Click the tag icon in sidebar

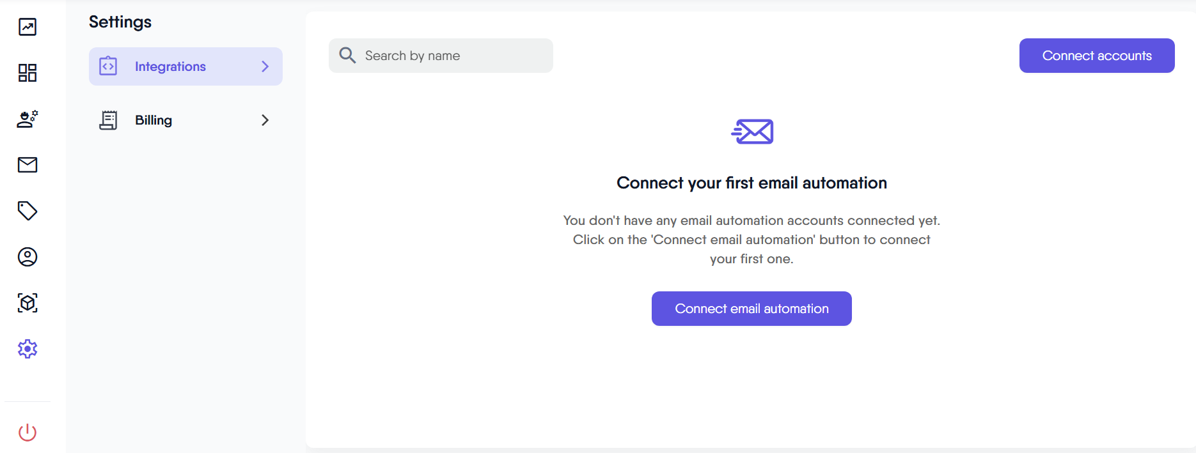tap(28, 211)
